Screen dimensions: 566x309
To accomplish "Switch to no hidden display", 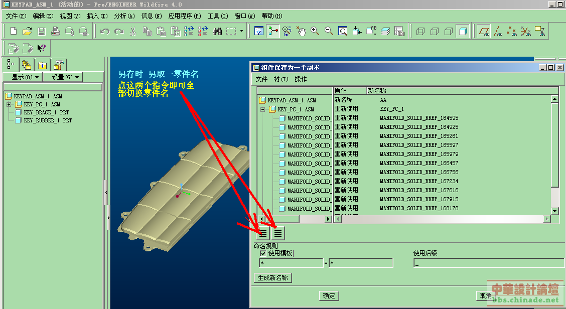I will pyautogui.click(x=449, y=32).
